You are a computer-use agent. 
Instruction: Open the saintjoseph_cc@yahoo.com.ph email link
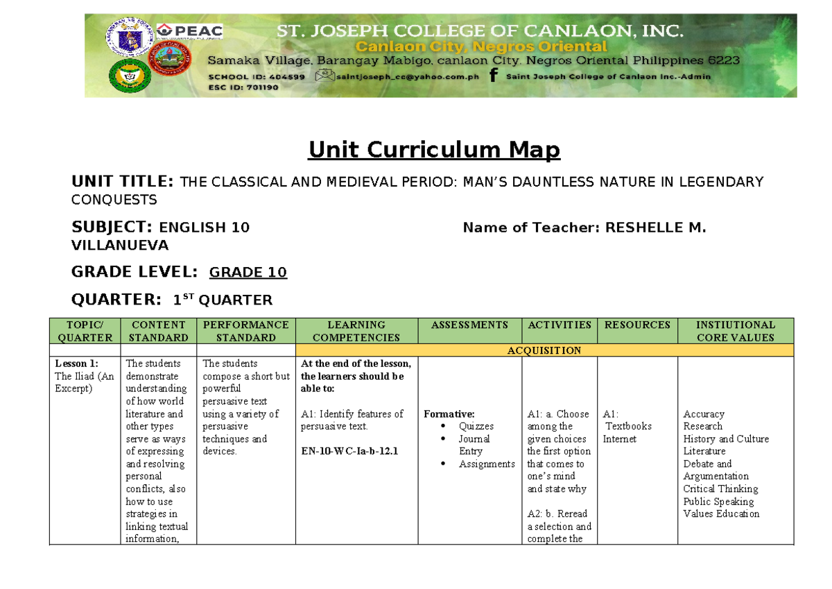click(409, 76)
